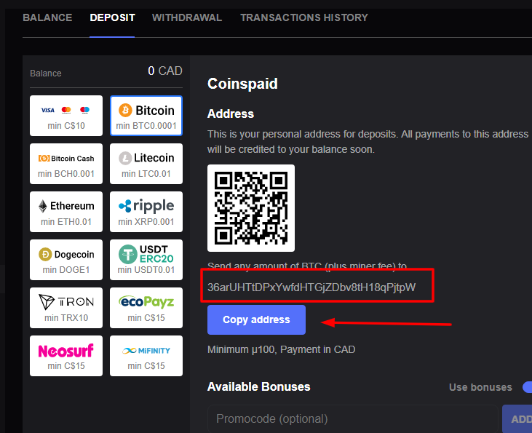This screenshot has width=532, height=433.
Task: Open the Transactions History tab
Action: (x=304, y=17)
